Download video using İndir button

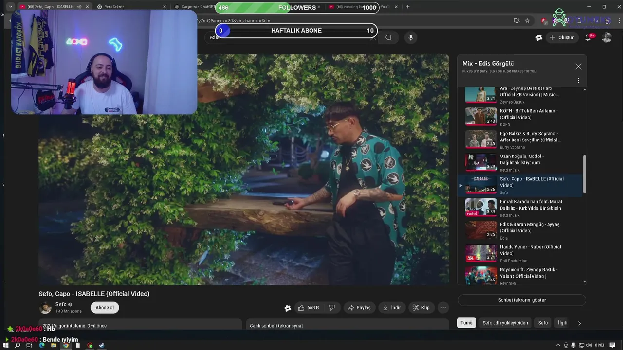pos(392,308)
